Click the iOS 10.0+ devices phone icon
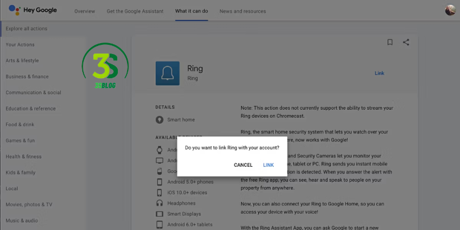The image size is (460, 230). 159,193
